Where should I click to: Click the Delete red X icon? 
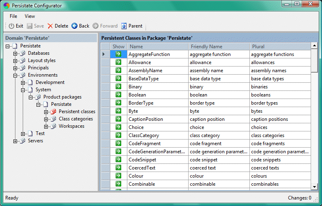point(50,26)
